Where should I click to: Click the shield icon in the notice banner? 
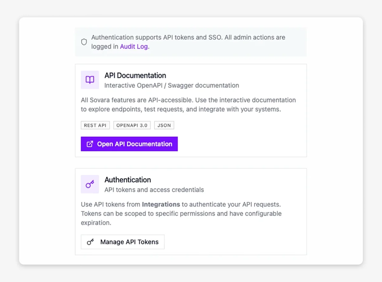click(84, 42)
